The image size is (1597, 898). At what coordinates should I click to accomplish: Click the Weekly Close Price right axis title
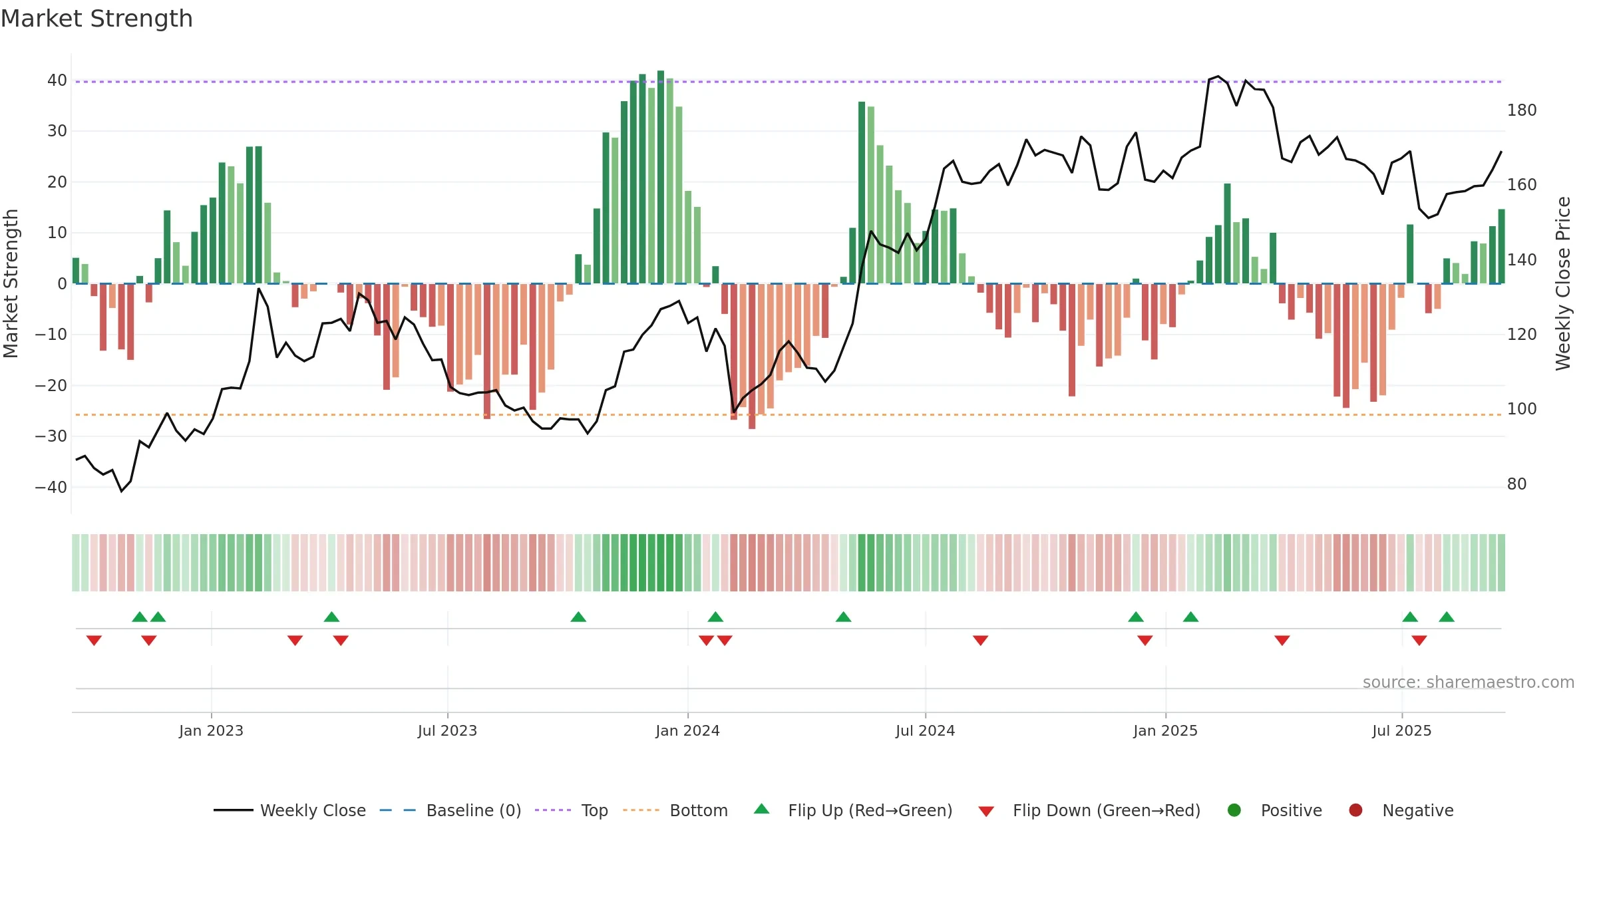(x=1563, y=283)
